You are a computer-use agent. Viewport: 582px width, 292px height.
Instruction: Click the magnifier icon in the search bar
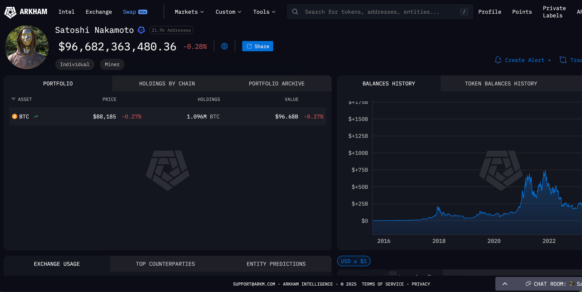(295, 12)
